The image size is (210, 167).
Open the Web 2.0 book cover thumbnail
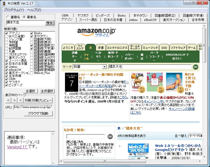(x=138, y=151)
